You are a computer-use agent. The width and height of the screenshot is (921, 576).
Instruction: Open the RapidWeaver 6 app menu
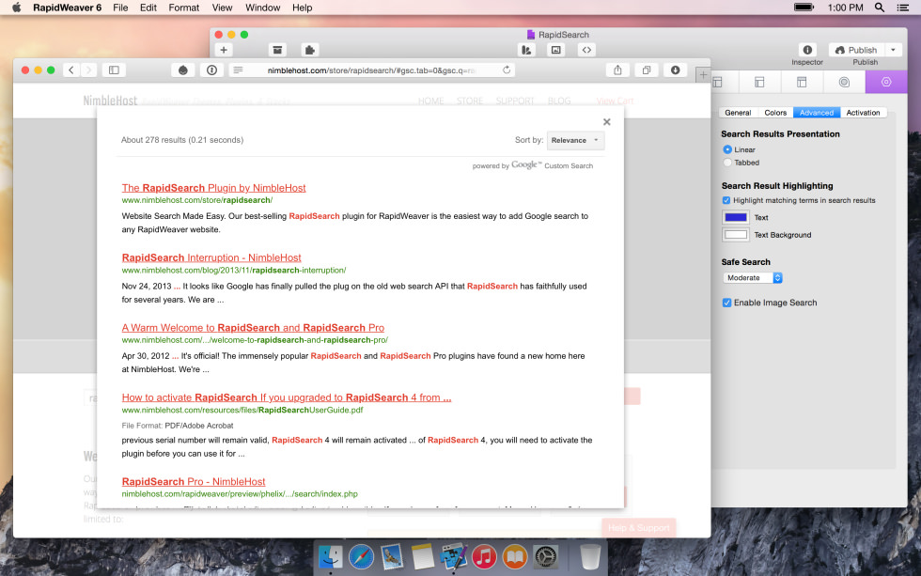[x=67, y=8]
